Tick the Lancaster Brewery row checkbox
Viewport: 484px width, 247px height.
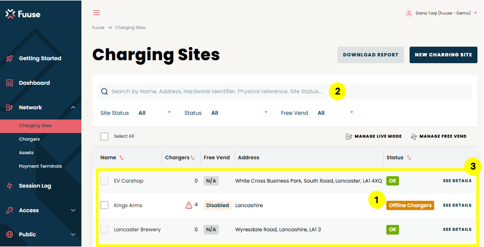tap(104, 229)
